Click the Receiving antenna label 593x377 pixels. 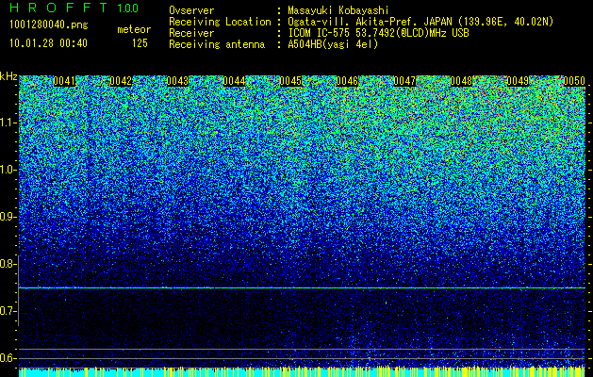pyautogui.click(x=217, y=44)
